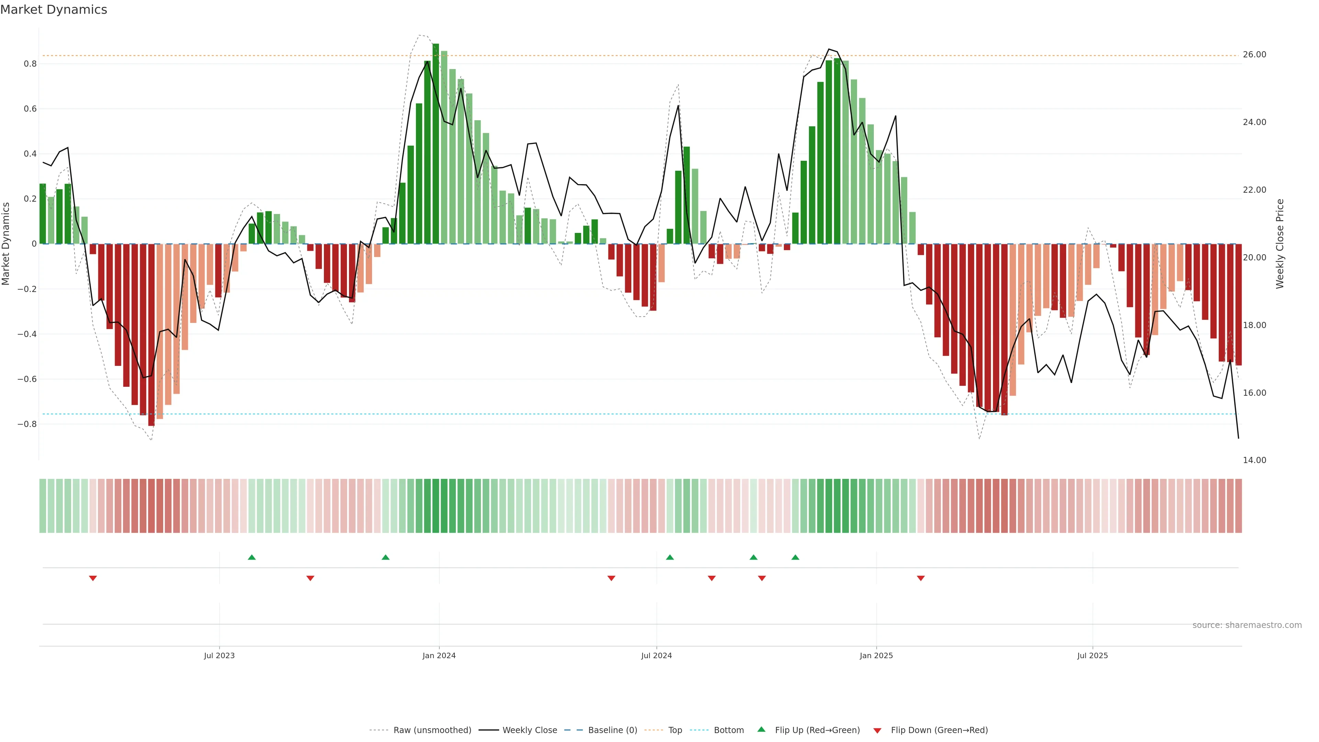Click the first red flip-down marker on the left
This screenshot has height=742, width=1319.
pyautogui.click(x=93, y=578)
